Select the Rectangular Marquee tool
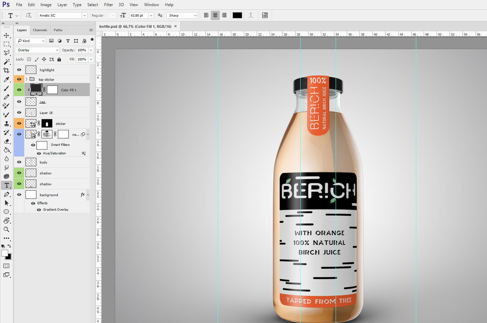This screenshot has height=323, width=487. [6, 44]
